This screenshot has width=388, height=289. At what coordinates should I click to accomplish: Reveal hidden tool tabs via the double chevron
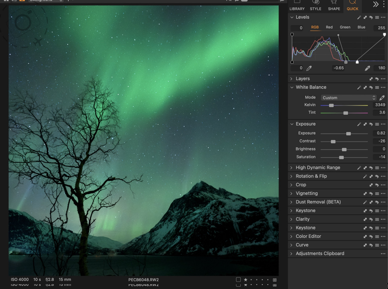coord(375,5)
